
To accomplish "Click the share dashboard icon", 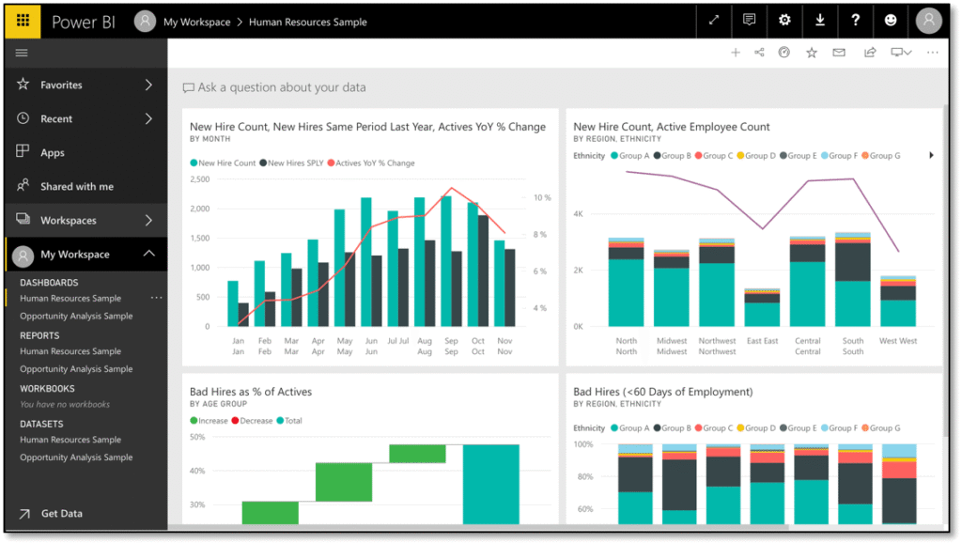I will tap(870, 53).
